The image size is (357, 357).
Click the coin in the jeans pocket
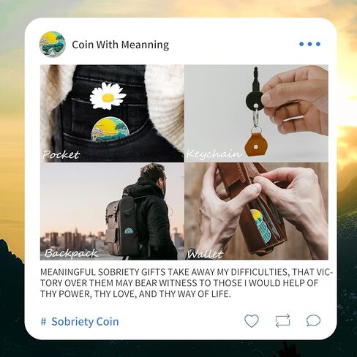[x=110, y=129]
